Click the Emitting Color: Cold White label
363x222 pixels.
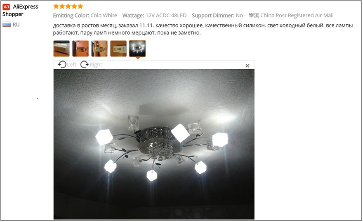click(x=85, y=16)
